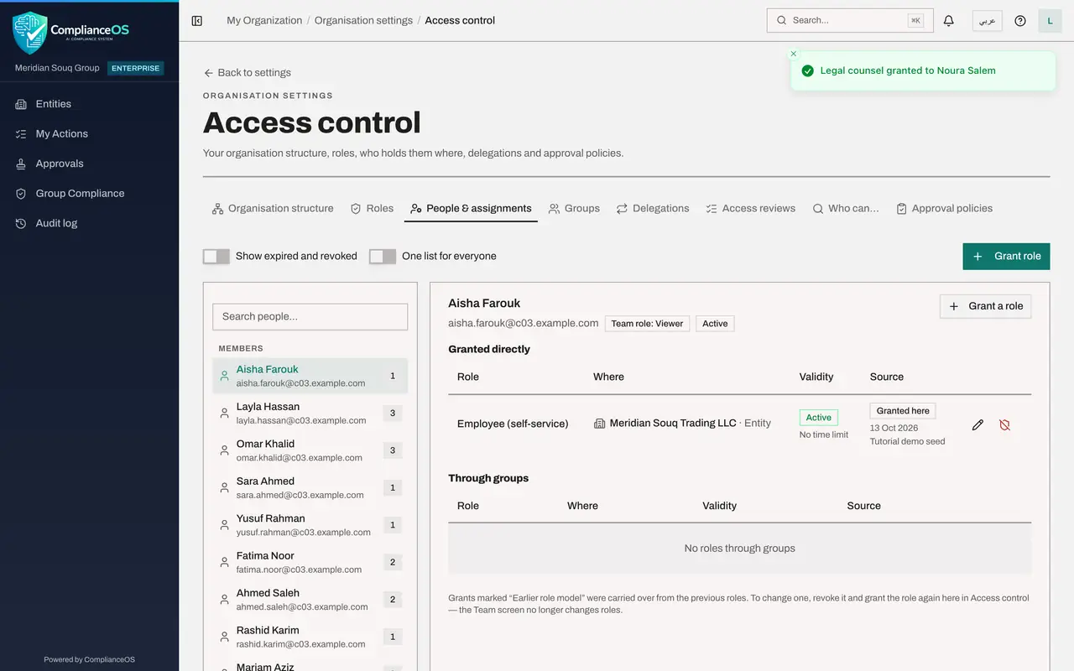Image resolution: width=1074 pixels, height=671 pixels.
Task: Select member Yusuf Rahman
Action: [x=310, y=525]
